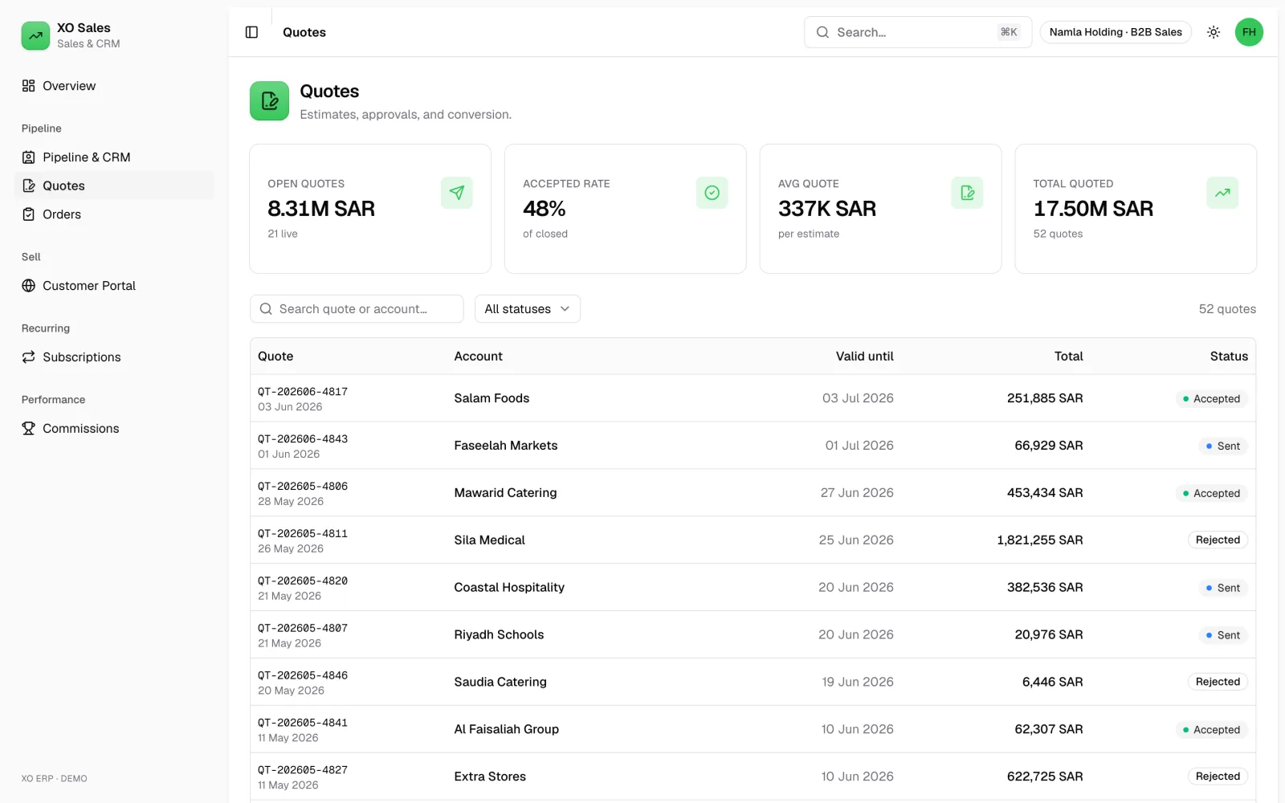Go to Quotes in the sidebar
Screen dimensions: 1285x803
pos(114,185)
